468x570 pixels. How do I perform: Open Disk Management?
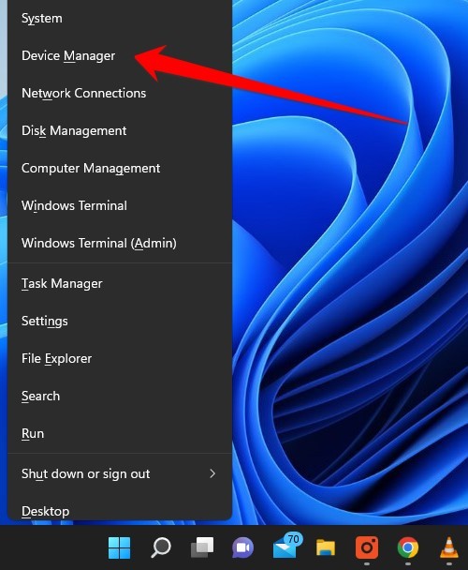point(120,130)
